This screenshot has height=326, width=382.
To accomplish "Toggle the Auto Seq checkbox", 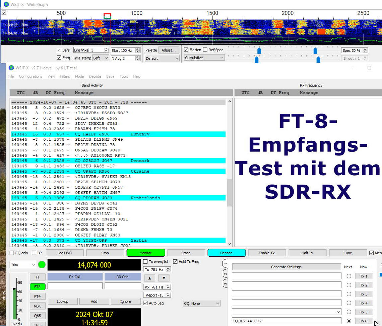I will [145, 303].
